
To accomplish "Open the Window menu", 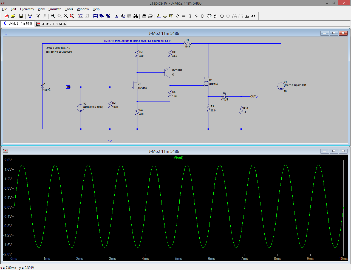I will tap(83, 9).
